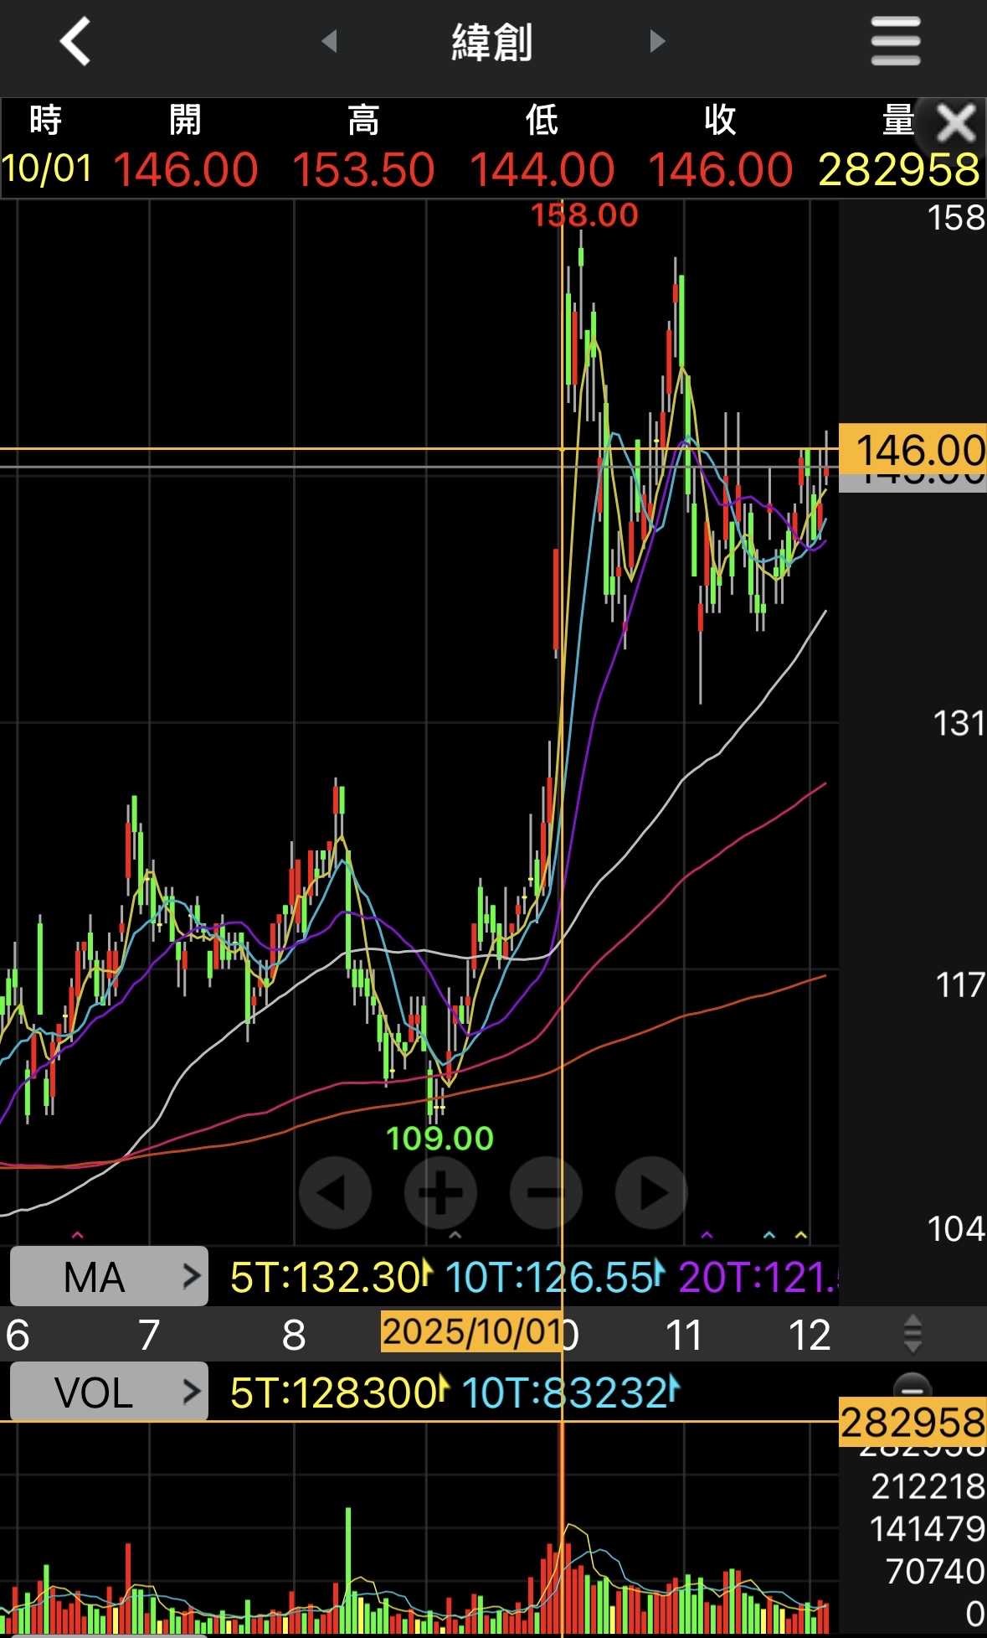Tap the month 8 label on the date axis

[x=294, y=1335]
